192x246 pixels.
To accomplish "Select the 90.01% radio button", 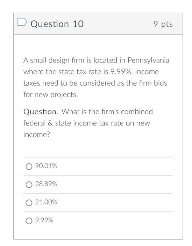I will coord(29,167).
